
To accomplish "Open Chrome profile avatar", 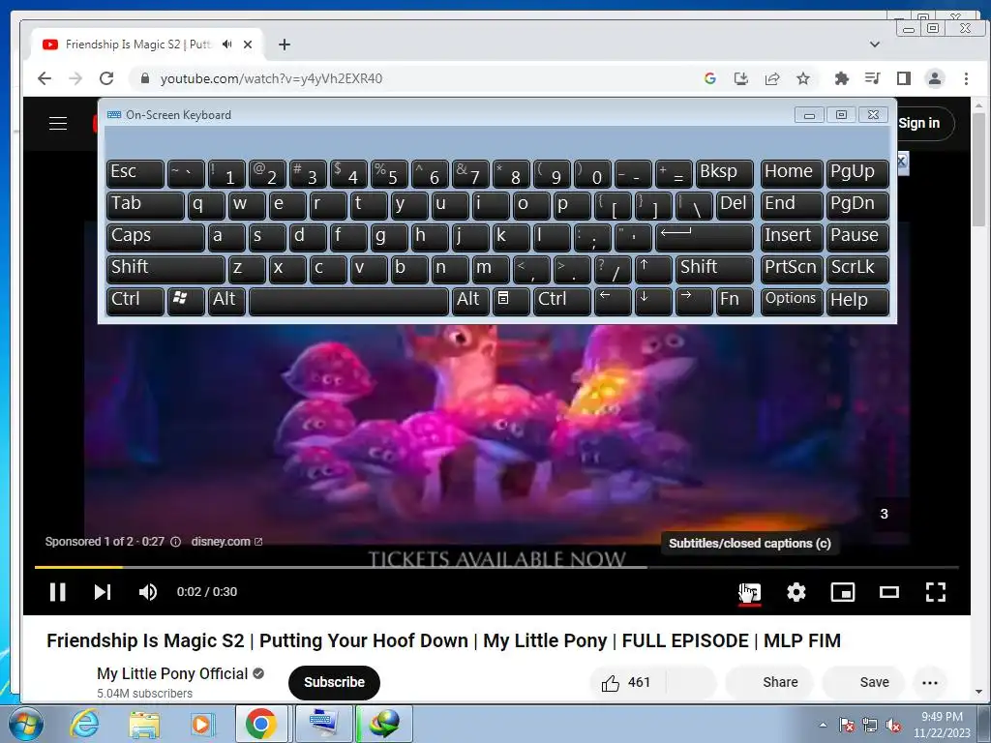I will [x=935, y=78].
